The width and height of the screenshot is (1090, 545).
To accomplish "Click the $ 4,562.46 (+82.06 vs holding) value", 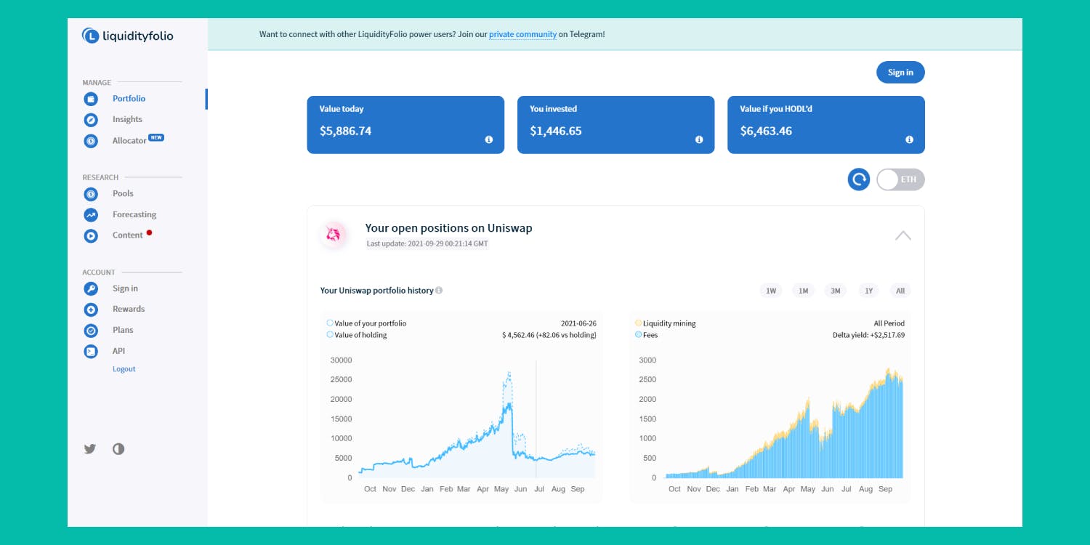I will click(x=549, y=335).
